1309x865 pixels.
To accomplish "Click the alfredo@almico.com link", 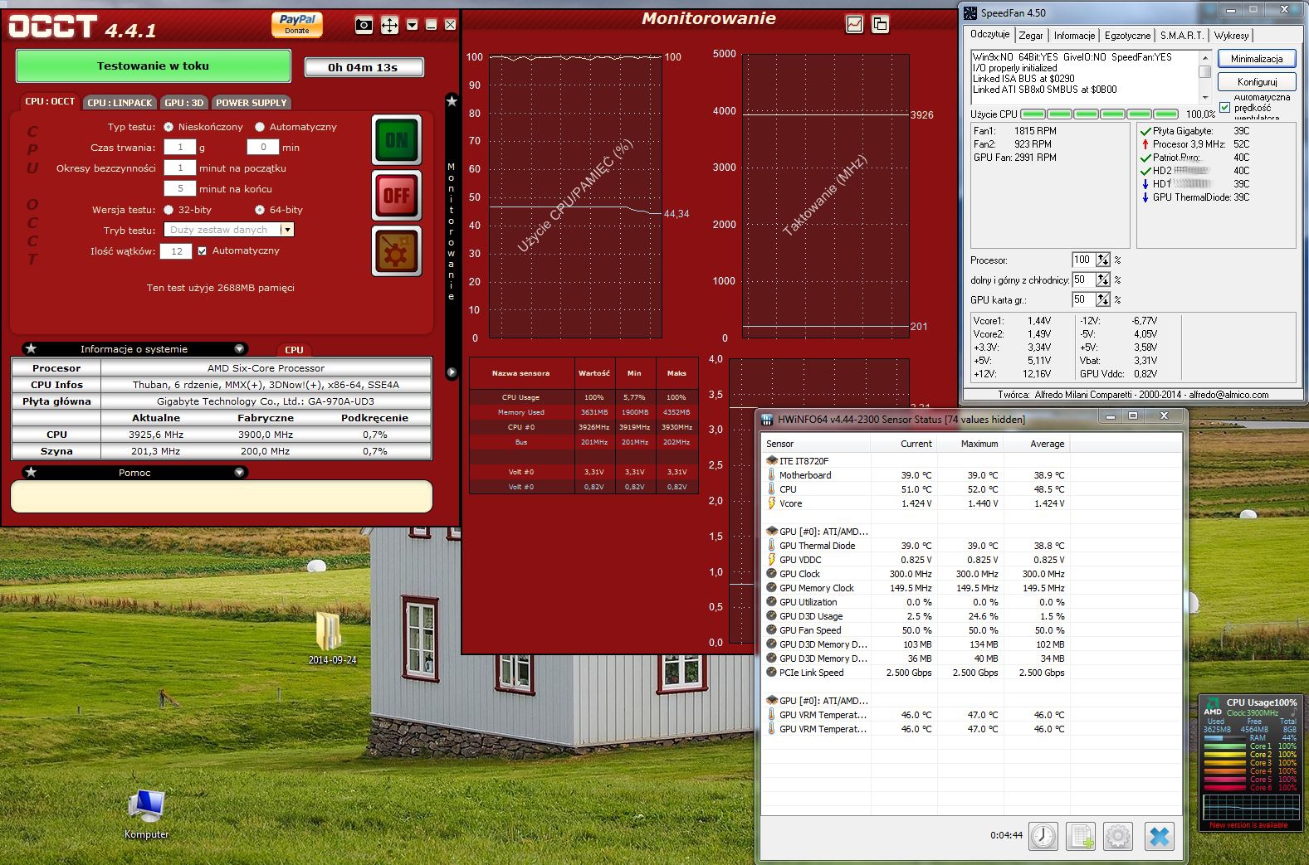I will click(x=1228, y=395).
